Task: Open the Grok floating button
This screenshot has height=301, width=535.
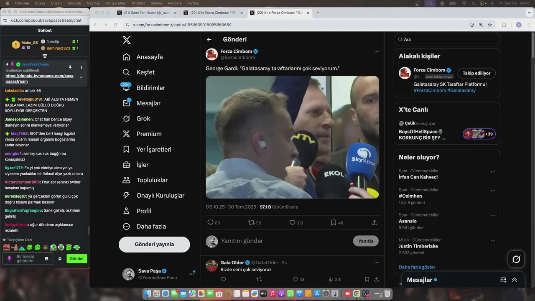Action: 516,260
